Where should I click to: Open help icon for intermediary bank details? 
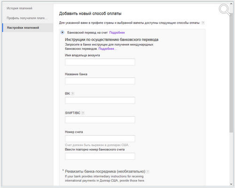pos(148,172)
